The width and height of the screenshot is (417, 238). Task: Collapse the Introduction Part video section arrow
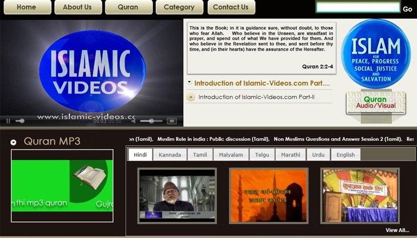189,83
